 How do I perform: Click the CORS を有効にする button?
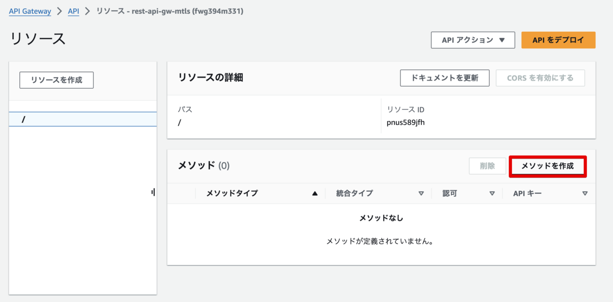(x=540, y=78)
